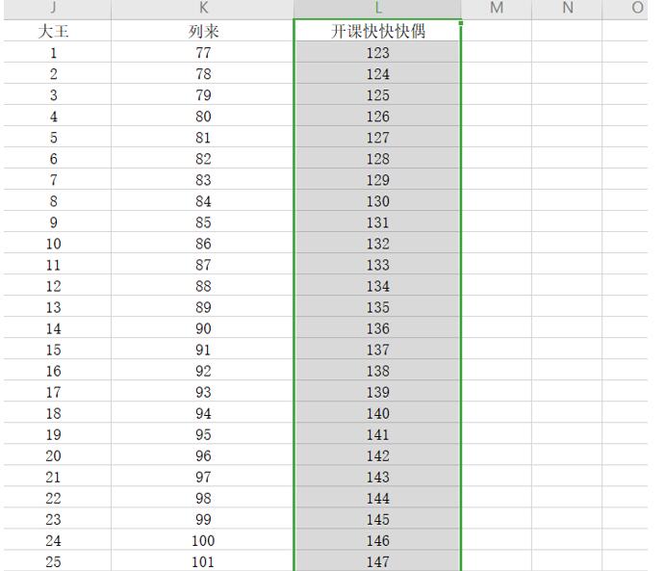Select cell with value 123
The width and height of the screenshot is (665, 571).
[x=377, y=53]
